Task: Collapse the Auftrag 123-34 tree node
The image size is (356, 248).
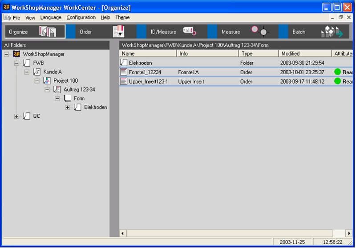Action: coord(47,90)
